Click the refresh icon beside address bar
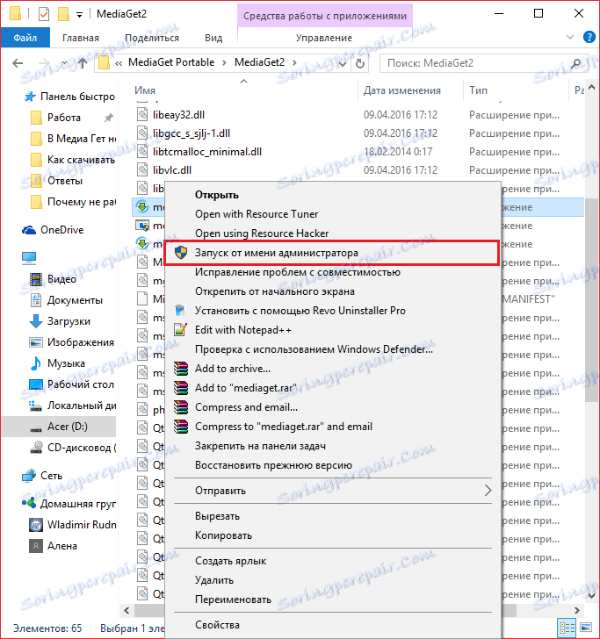 [360, 63]
